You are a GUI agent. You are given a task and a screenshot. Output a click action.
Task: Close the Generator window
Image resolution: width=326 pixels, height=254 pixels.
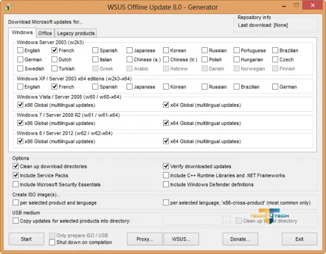[x=313, y=5]
